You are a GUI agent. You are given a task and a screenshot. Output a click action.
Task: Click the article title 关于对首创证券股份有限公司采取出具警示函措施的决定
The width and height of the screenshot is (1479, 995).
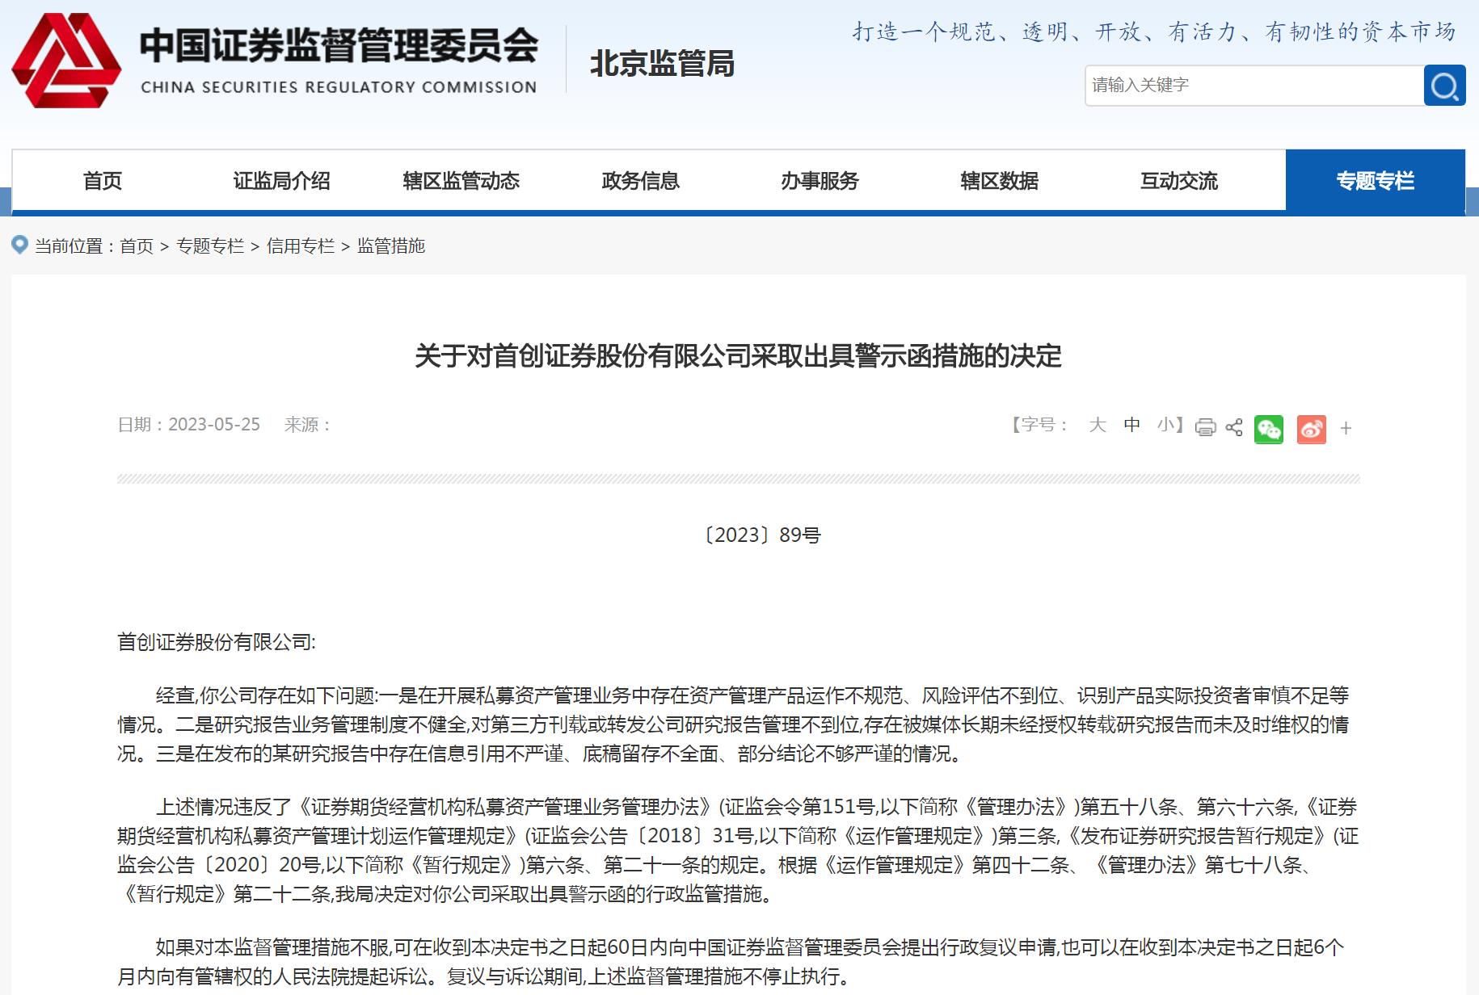tap(739, 356)
